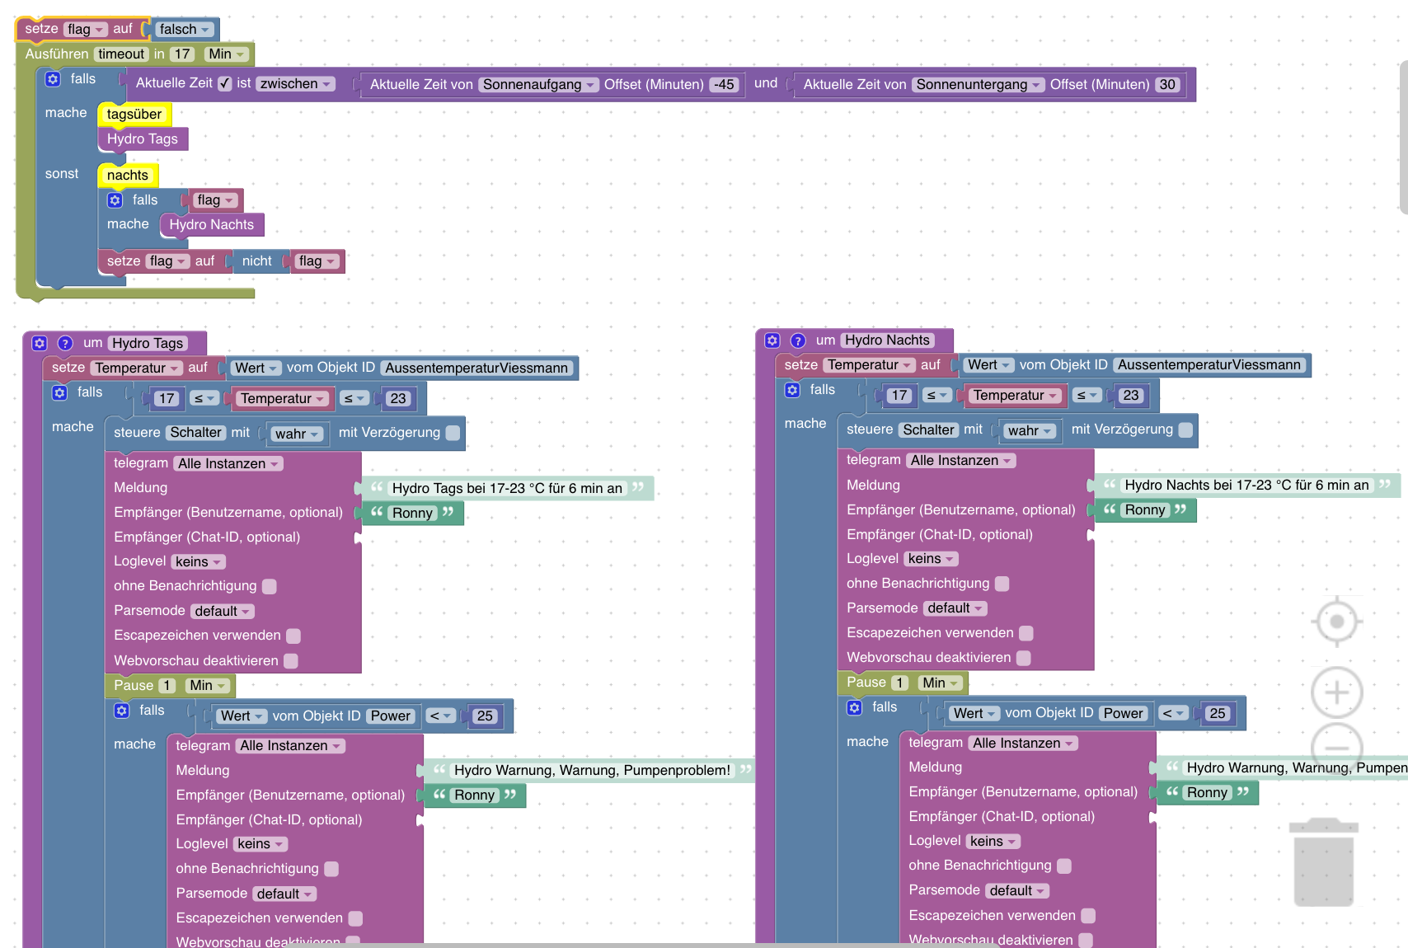Toggle the Aktuelle Zeit checkbox
The height and width of the screenshot is (948, 1408).
[225, 83]
